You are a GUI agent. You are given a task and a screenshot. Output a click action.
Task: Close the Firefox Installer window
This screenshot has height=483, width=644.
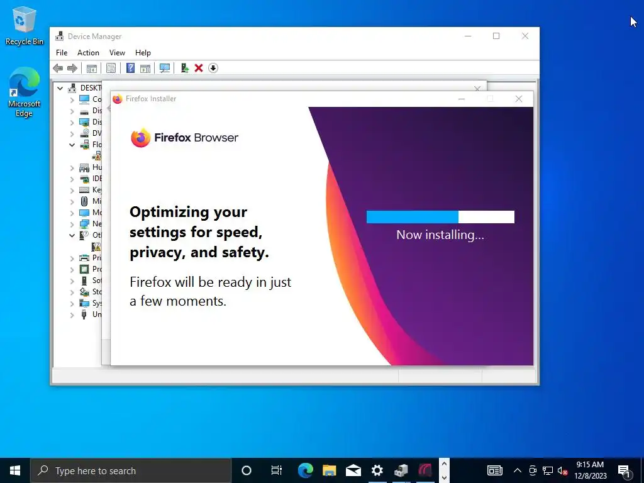click(x=519, y=99)
